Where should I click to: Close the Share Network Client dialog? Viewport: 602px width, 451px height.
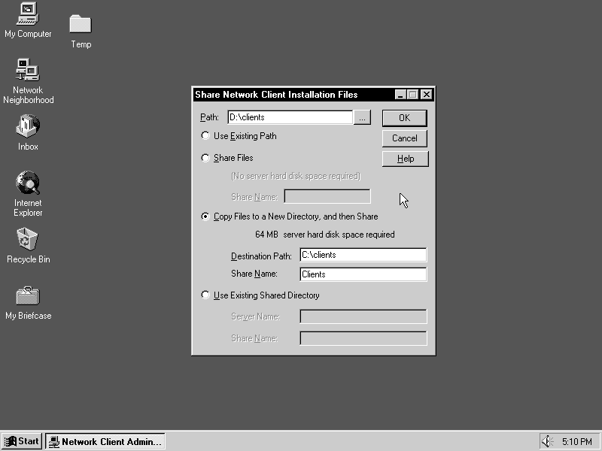427,95
